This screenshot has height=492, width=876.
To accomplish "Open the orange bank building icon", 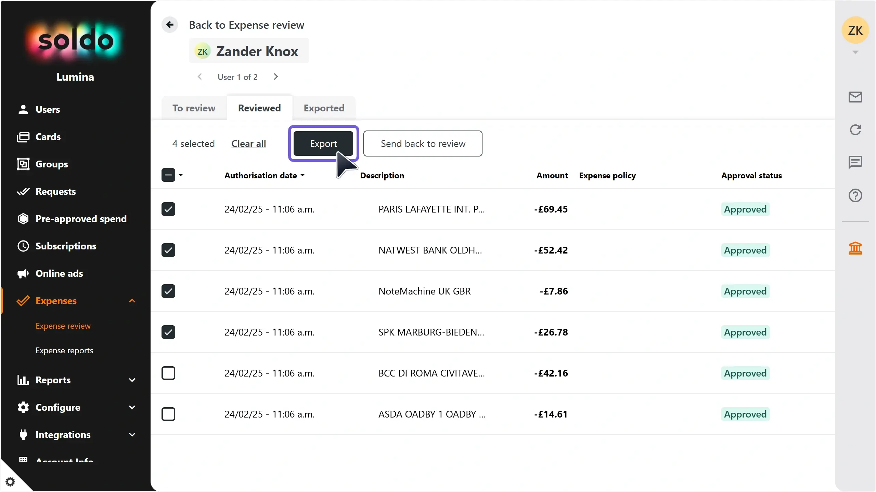I will pyautogui.click(x=855, y=248).
